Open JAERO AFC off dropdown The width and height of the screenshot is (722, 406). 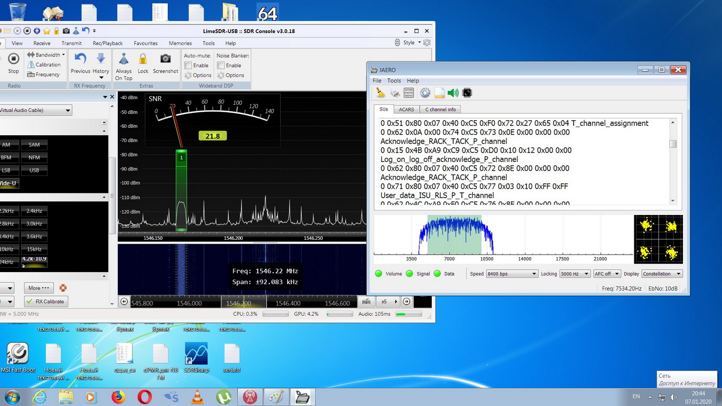[607, 274]
